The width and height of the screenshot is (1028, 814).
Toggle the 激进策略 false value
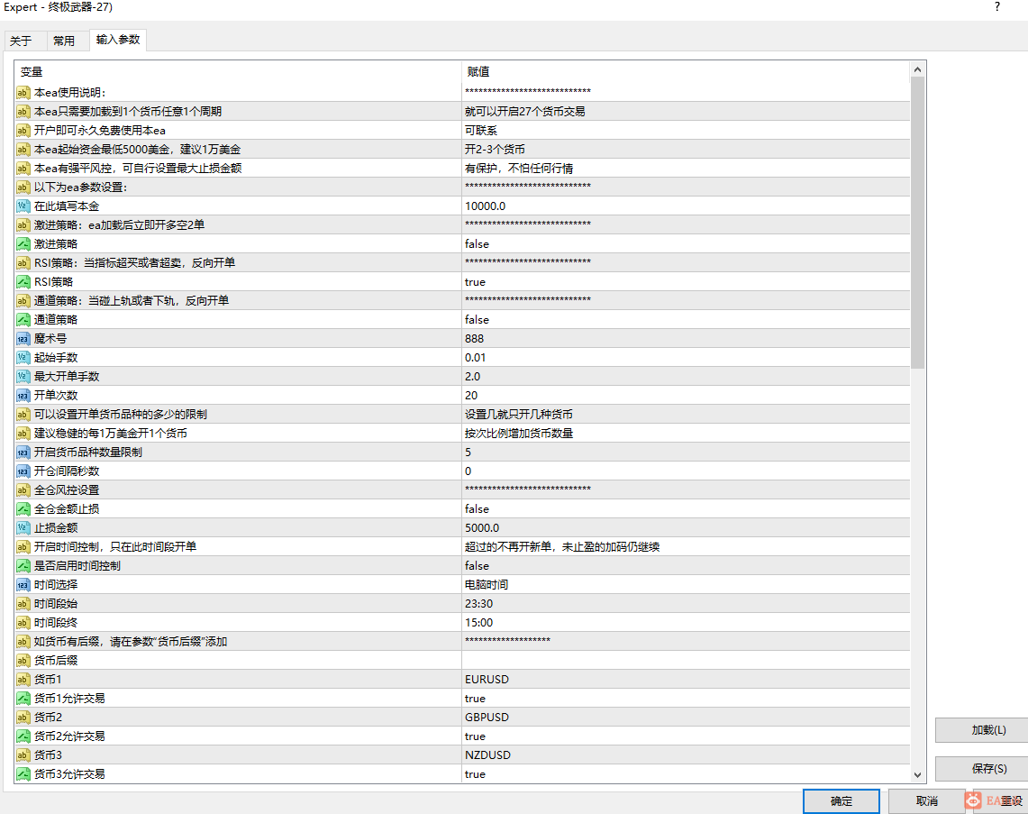click(x=686, y=244)
